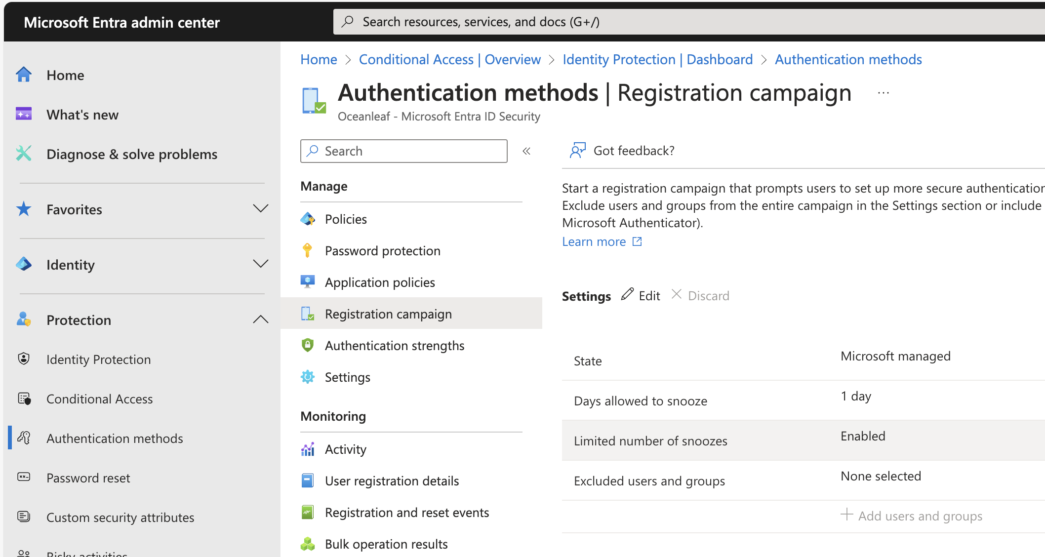This screenshot has width=1045, height=557.
Task: Click Identity Protection | Dashboard breadcrumb
Action: tap(657, 59)
